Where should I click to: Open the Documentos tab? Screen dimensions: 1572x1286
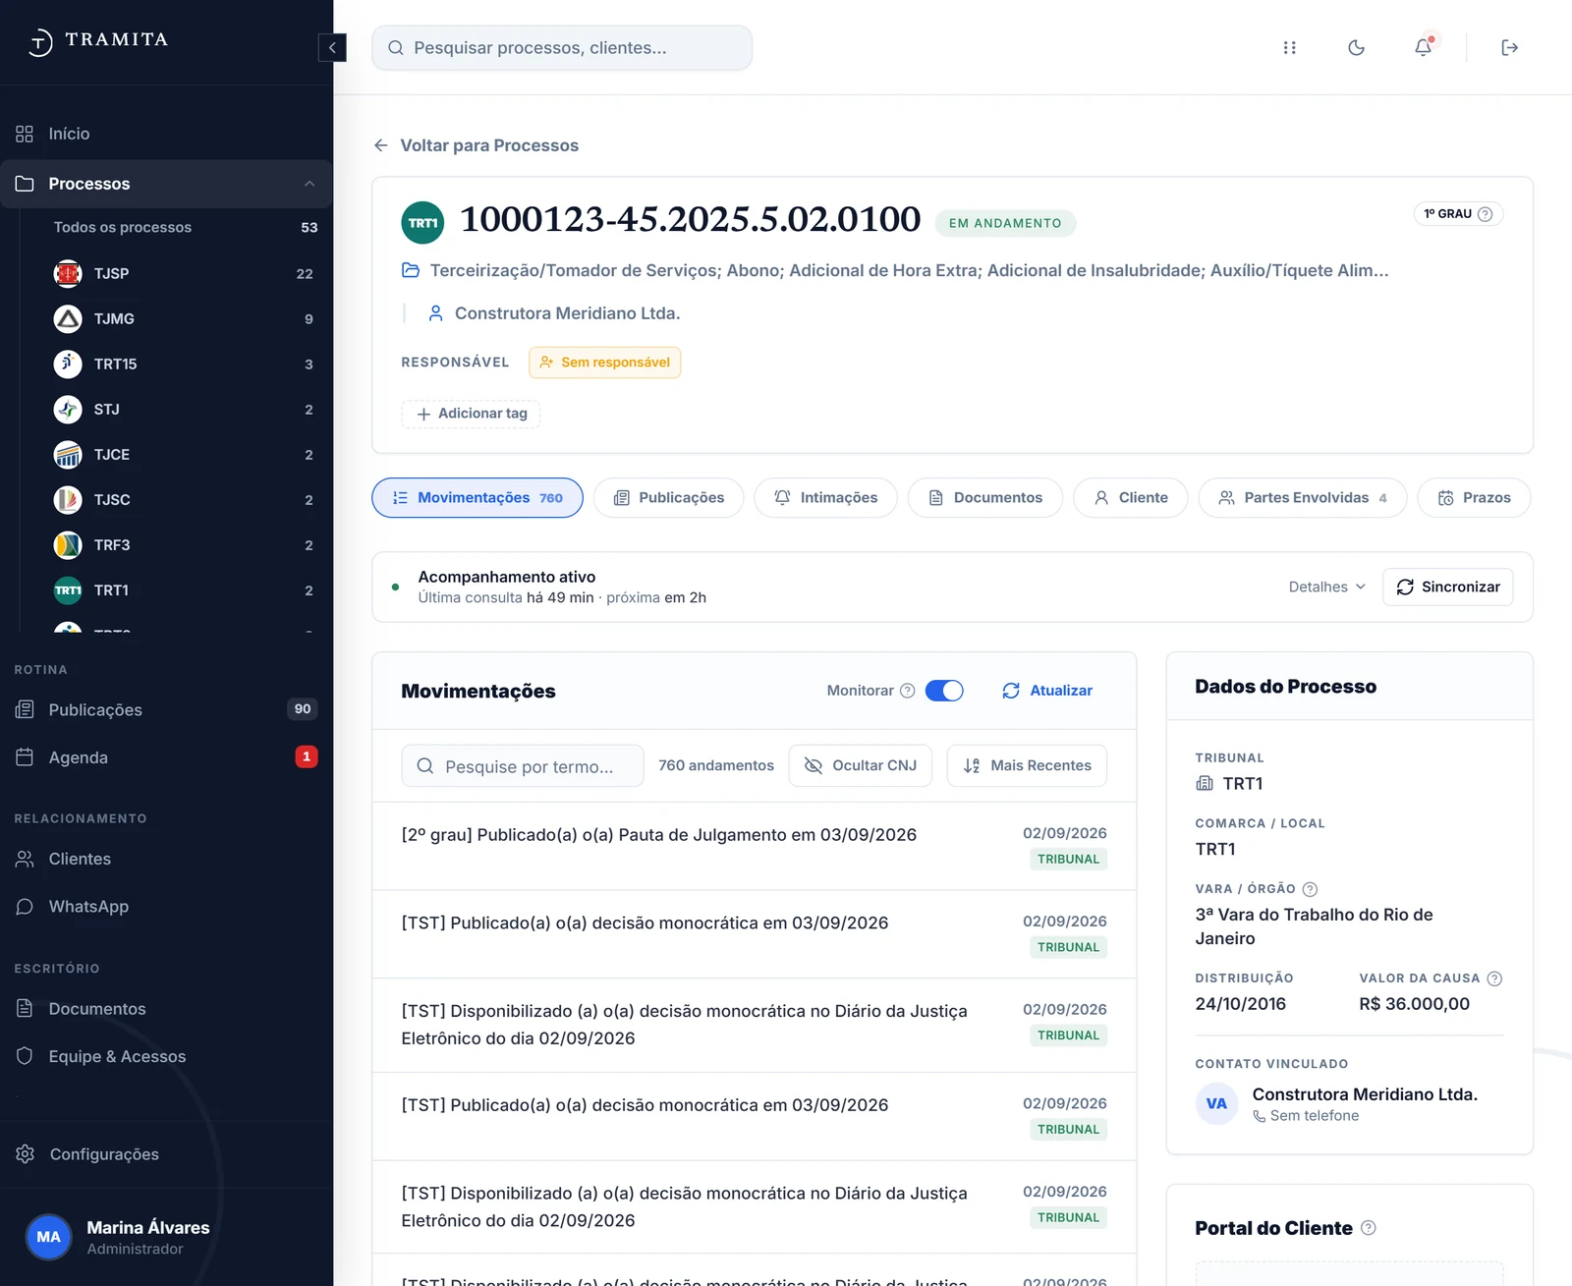click(984, 497)
